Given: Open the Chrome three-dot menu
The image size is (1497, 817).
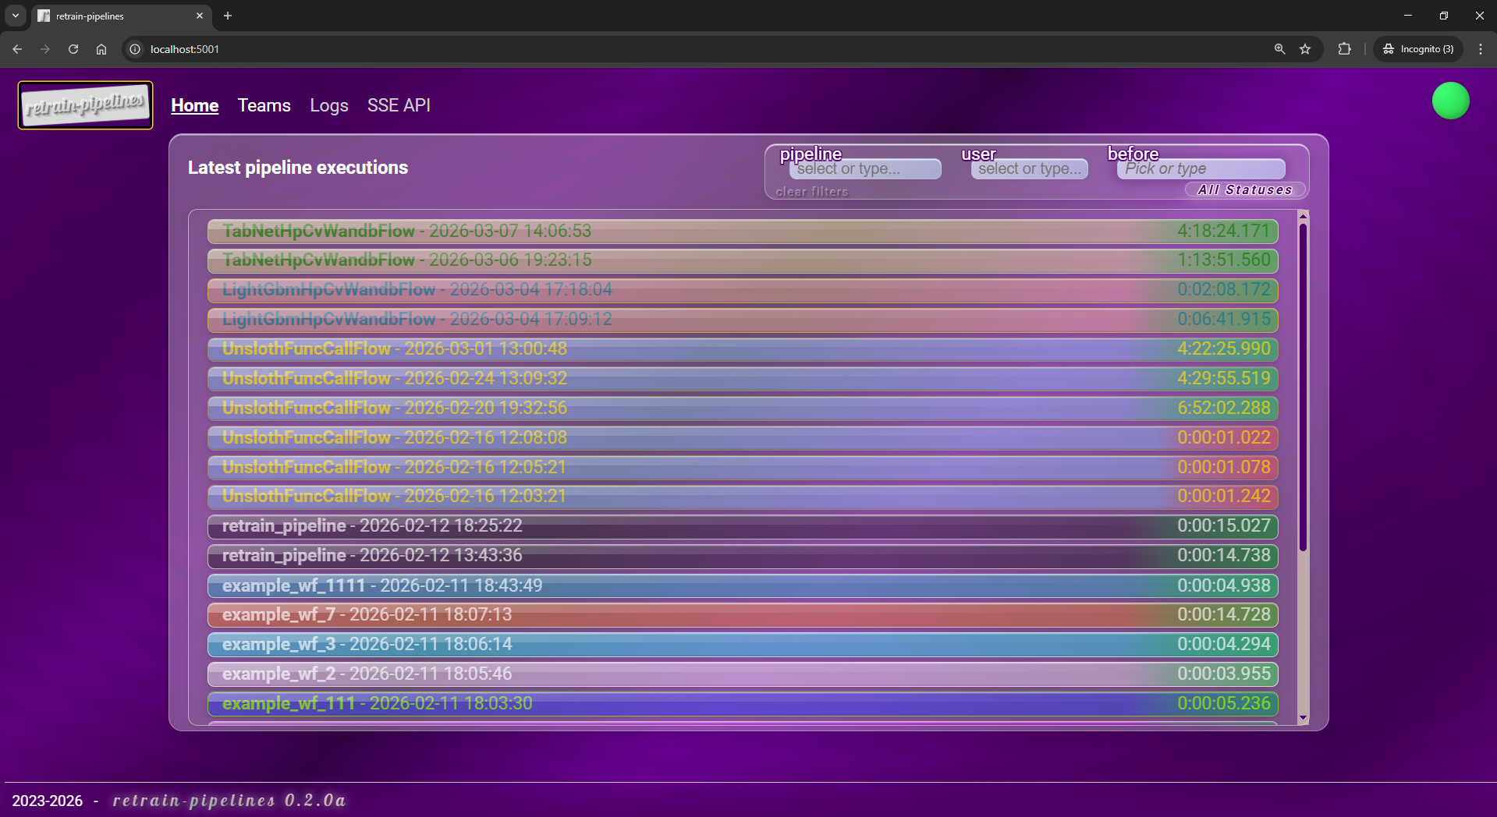Looking at the screenshot, I should (1481, 49).
